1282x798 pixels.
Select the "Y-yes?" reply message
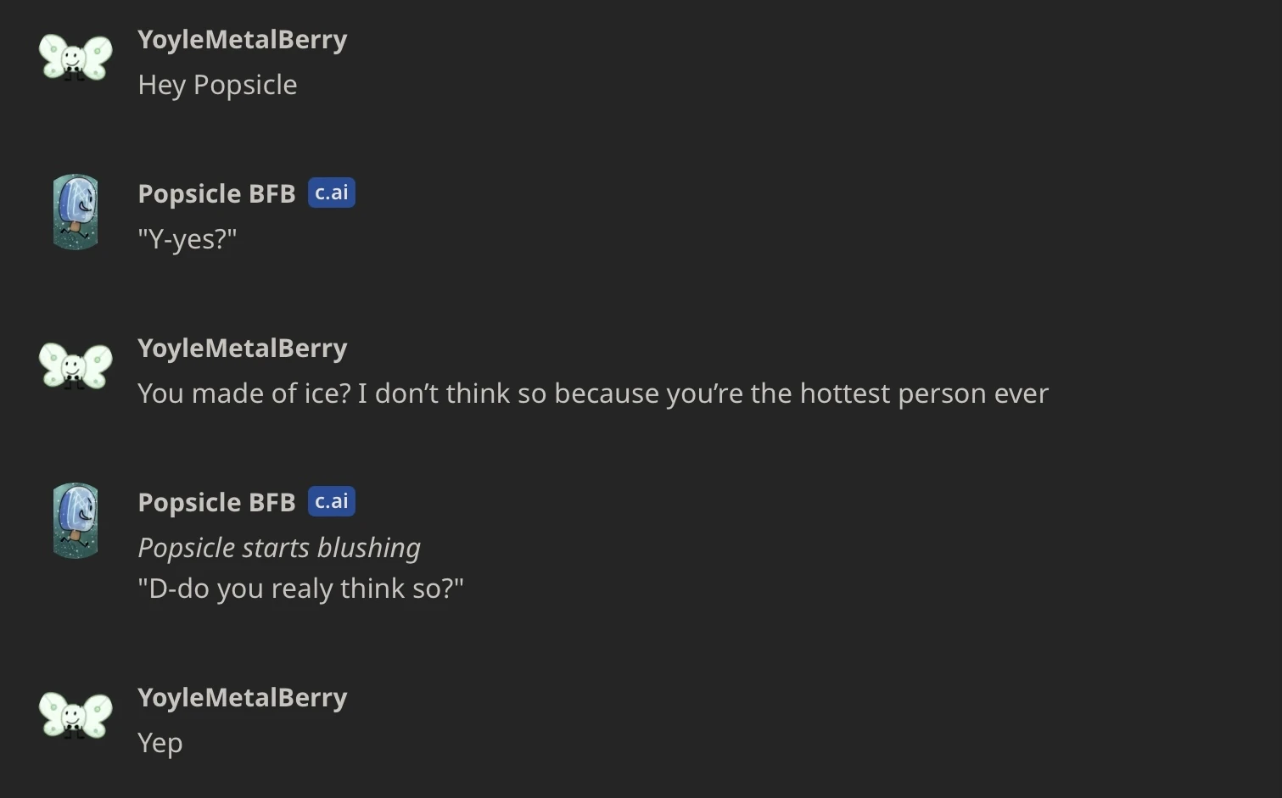pyautogui.click(x=187, y=239)
